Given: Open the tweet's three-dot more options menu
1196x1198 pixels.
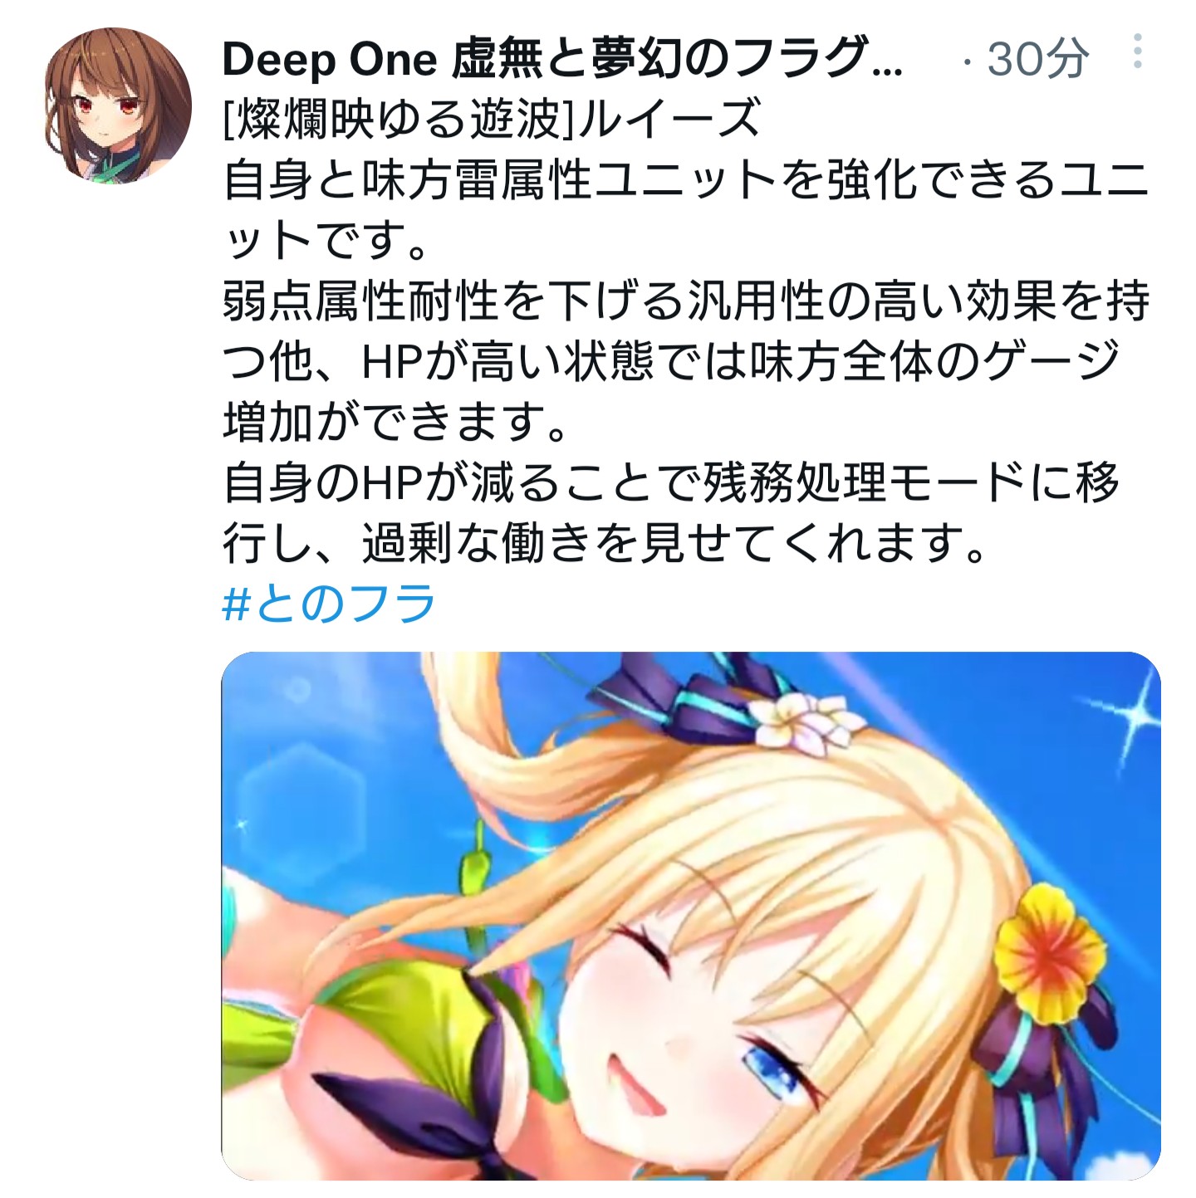Looking at the screenshot, I should (x=1137, y=51).
